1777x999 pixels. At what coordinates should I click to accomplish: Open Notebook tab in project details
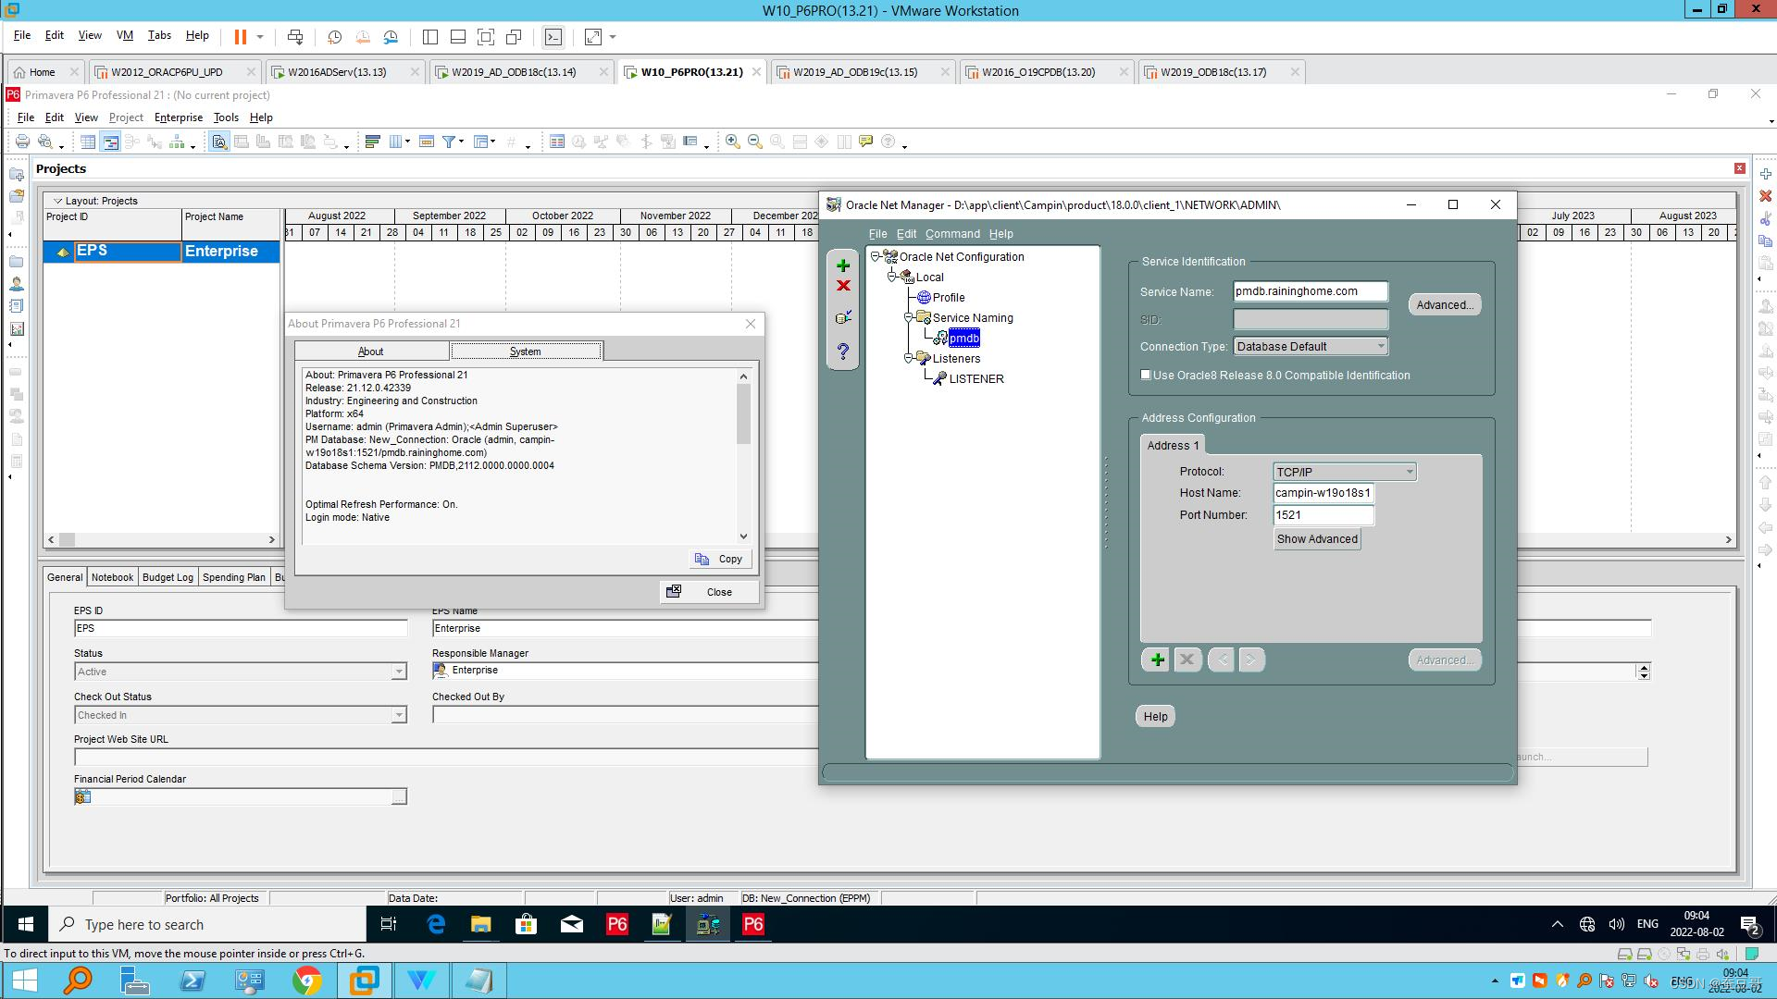[x=112, y=577]
